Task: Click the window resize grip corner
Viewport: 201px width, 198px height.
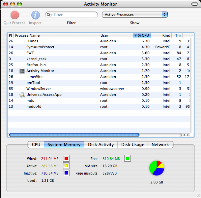Action: click(x=198, y=195)
